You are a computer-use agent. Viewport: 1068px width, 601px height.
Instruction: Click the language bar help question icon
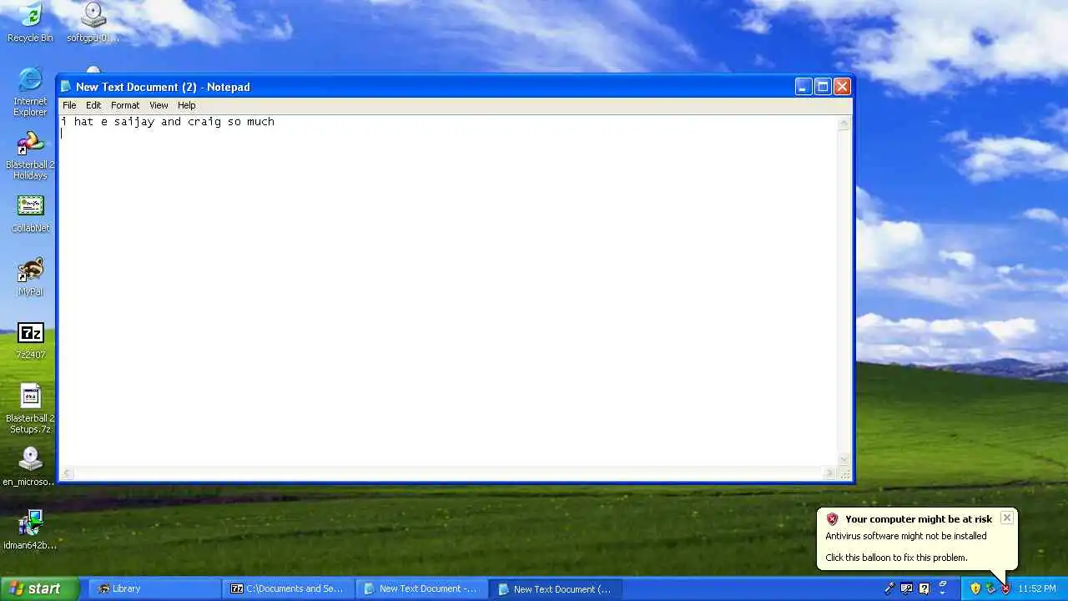point(924,588)
